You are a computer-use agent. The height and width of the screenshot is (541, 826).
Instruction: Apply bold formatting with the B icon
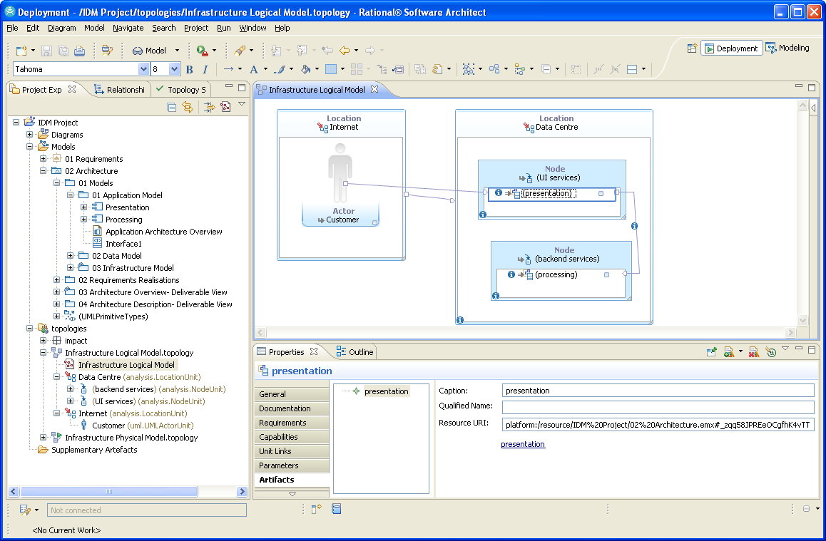(x=190, y=69)
